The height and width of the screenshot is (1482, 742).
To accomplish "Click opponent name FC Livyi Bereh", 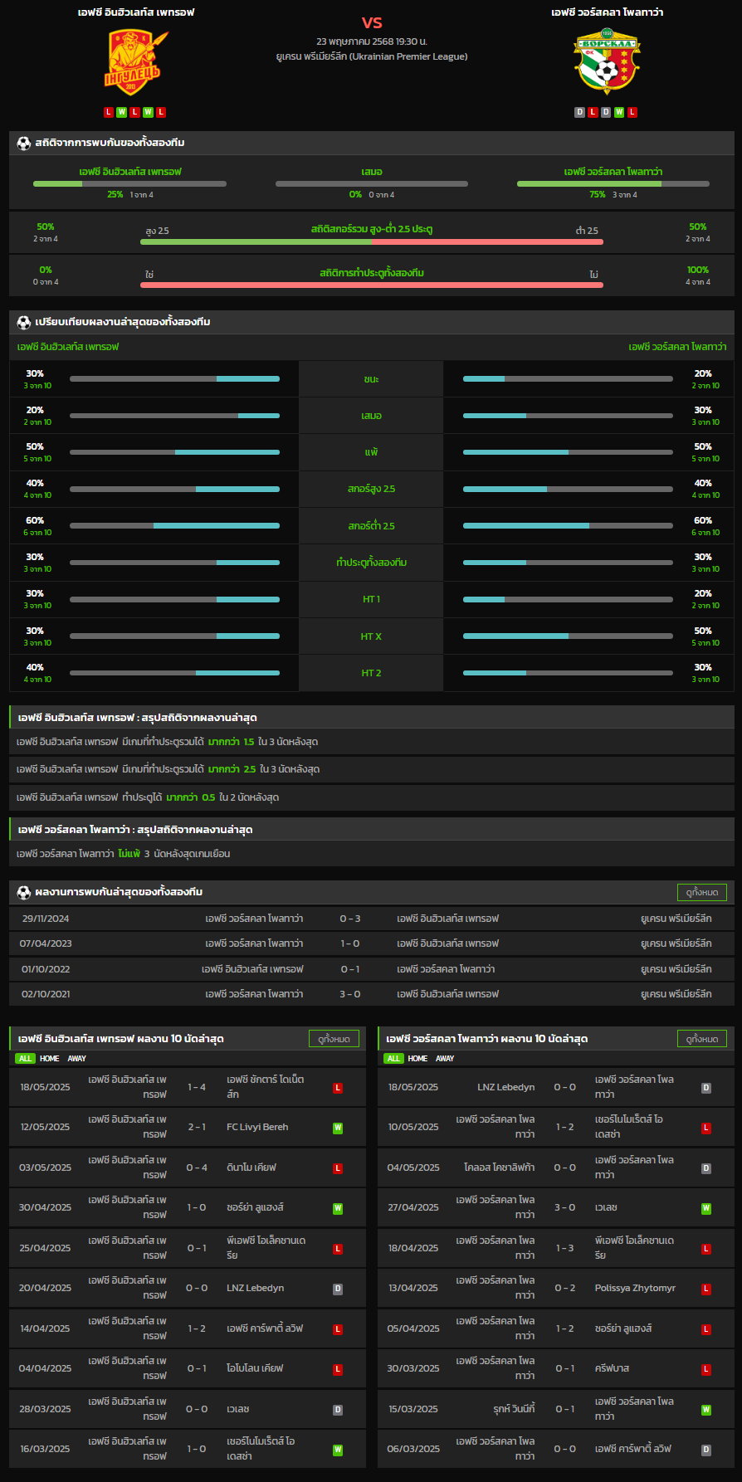I will (257, 1127).
